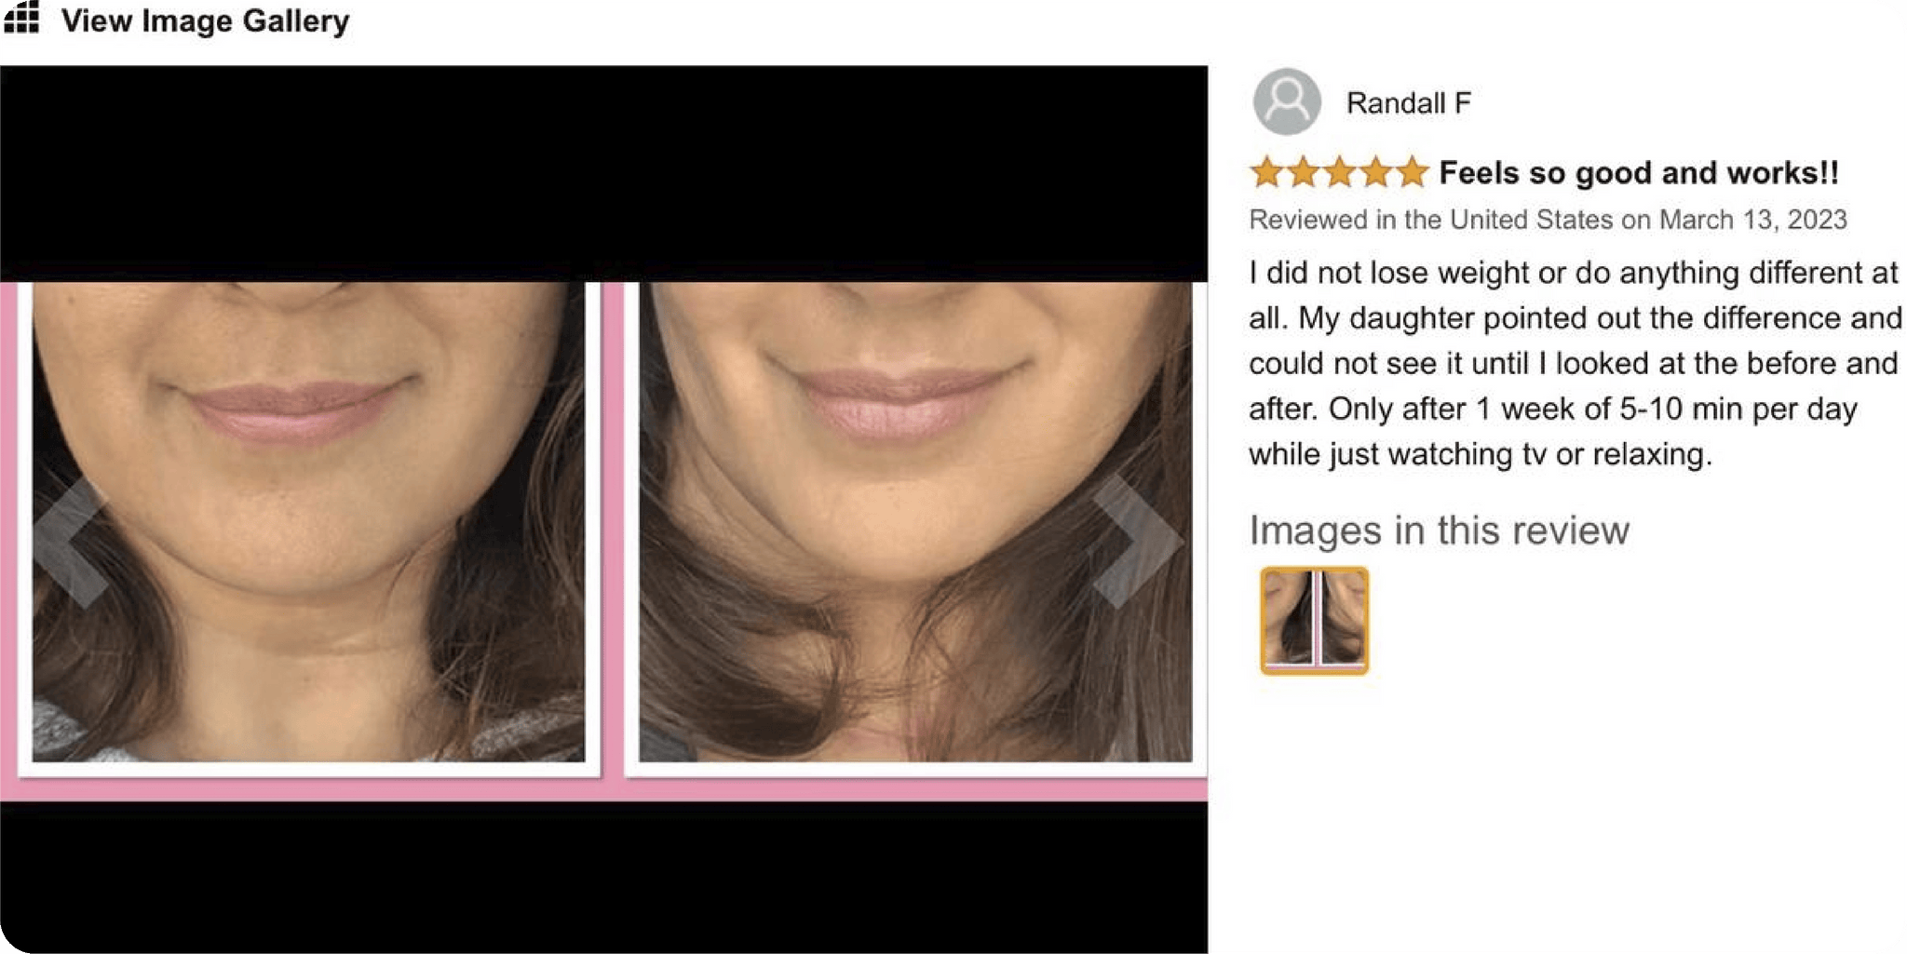
Task: Click the pink frame below the photos
Action: (603, 789)
